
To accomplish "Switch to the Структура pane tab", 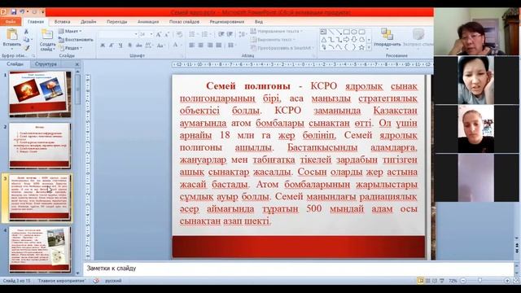I will [46, 63].
